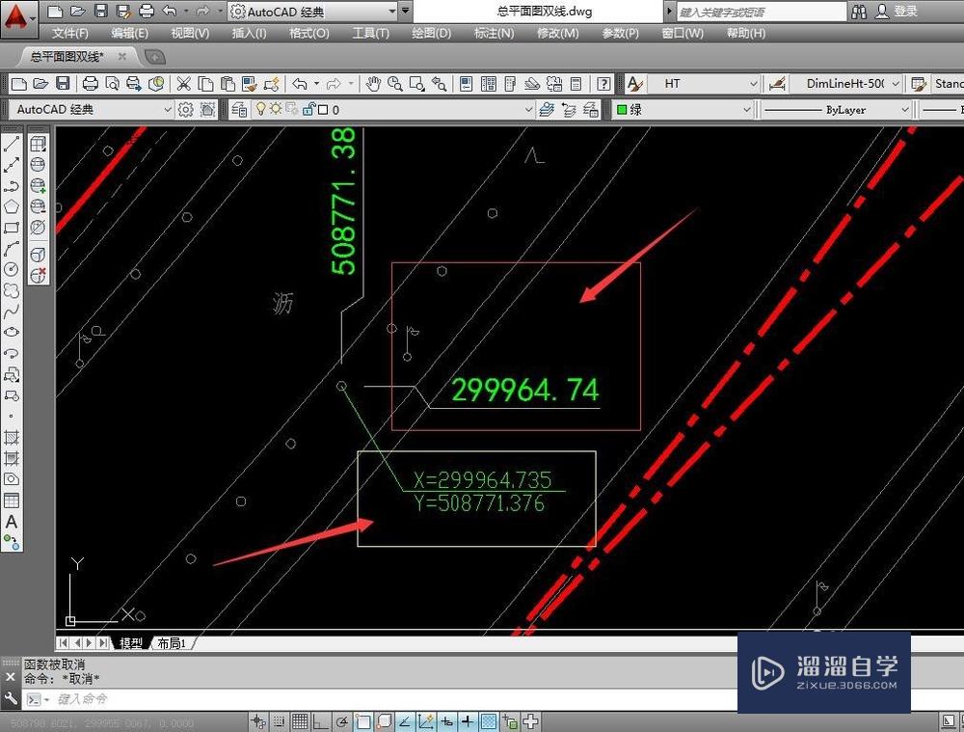Toggle Dynamic input in status bar
This screenshot has height=732, width=964.
point(446,721)
